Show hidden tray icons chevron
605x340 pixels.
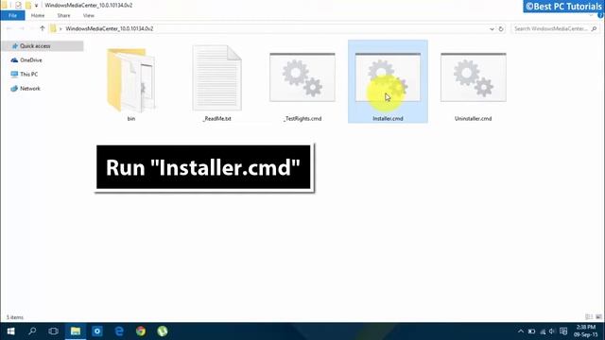pos(521,331)
